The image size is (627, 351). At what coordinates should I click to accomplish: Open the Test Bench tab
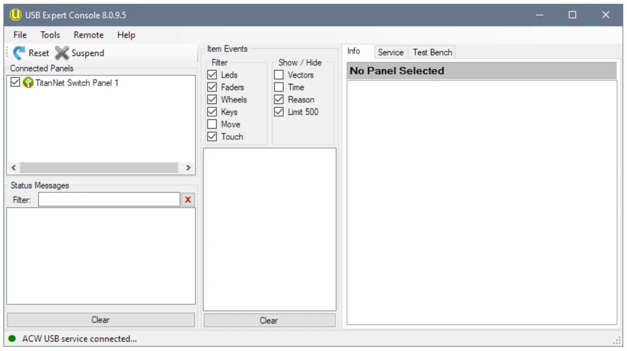click(432, 52)
